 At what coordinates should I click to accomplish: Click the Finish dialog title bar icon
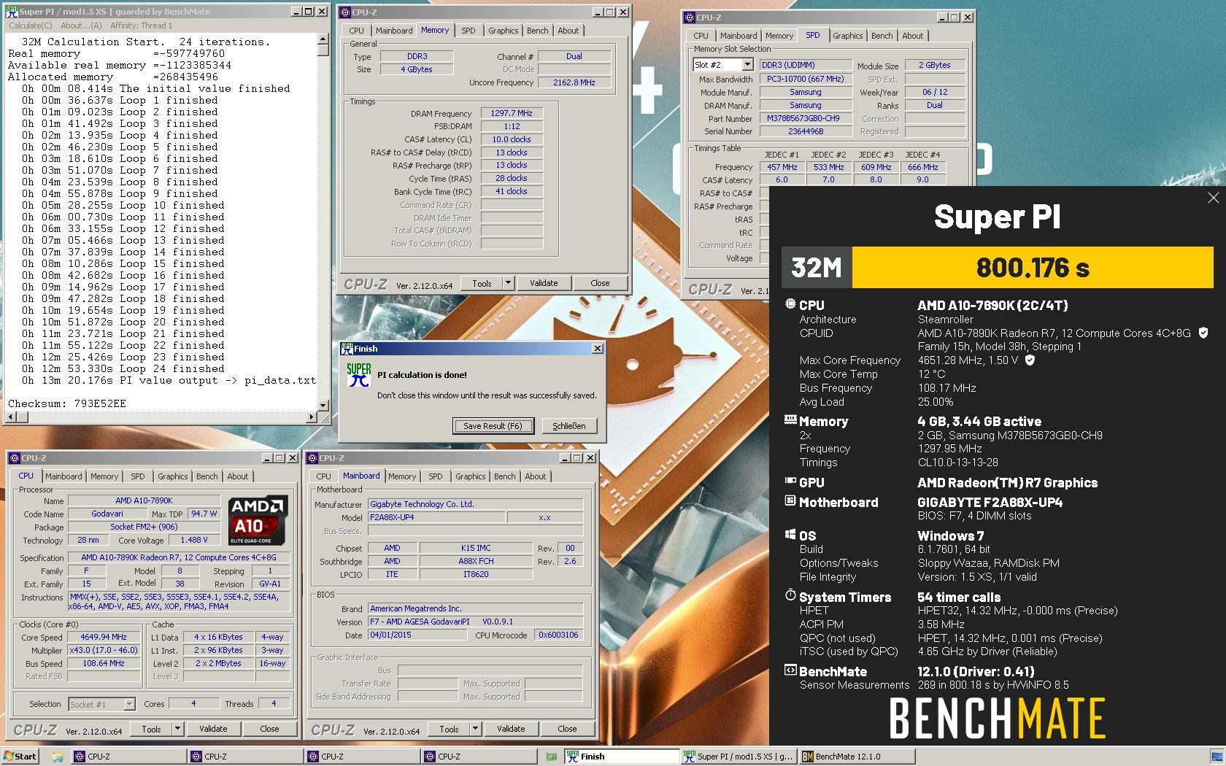coord(347,349)
